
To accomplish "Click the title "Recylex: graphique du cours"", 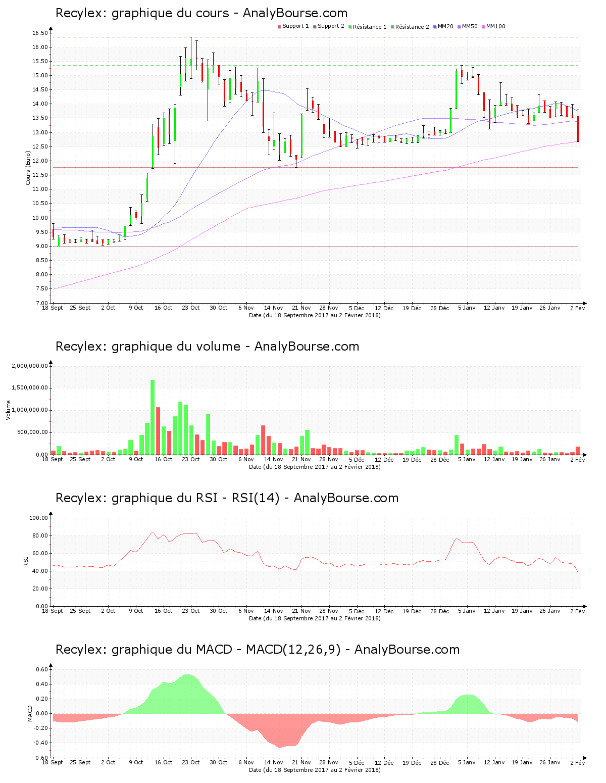I will (142, 13).
